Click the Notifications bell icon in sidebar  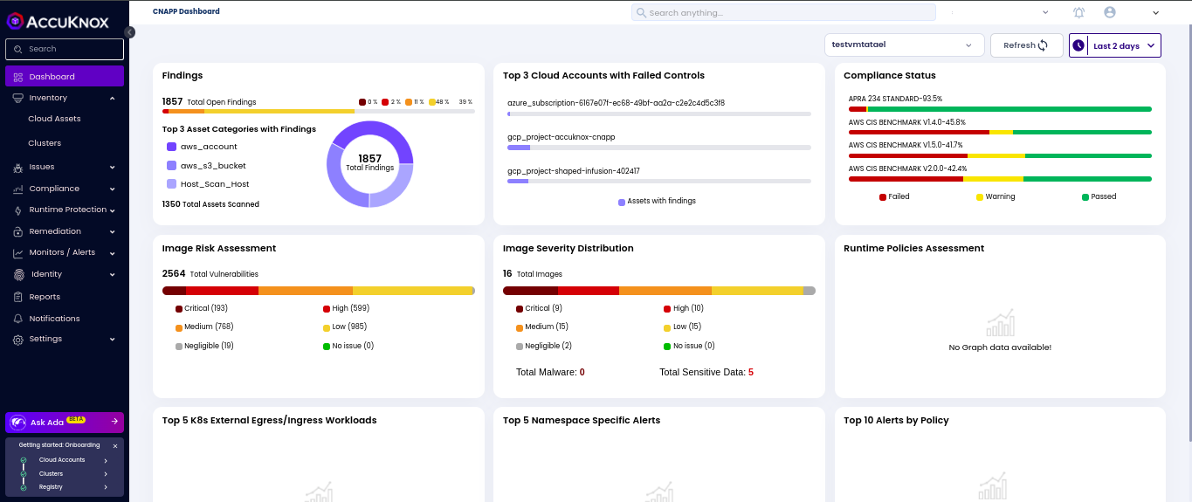pyautogui.click(x=18, y=319)
